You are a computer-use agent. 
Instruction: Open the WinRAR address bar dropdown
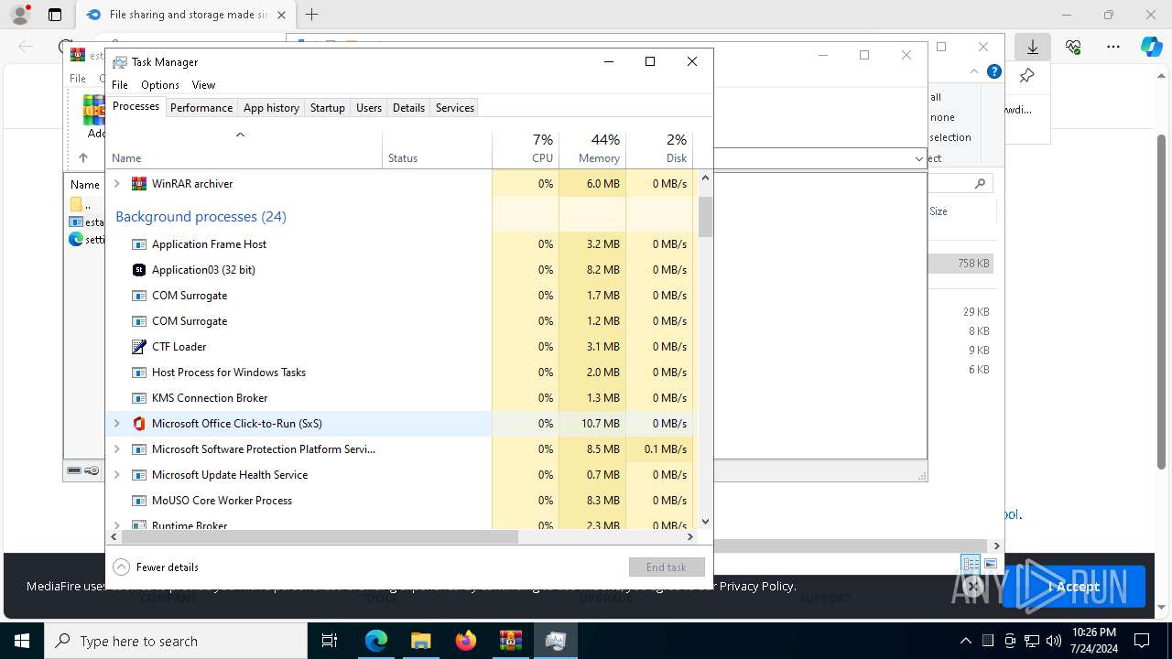[918, 159]
